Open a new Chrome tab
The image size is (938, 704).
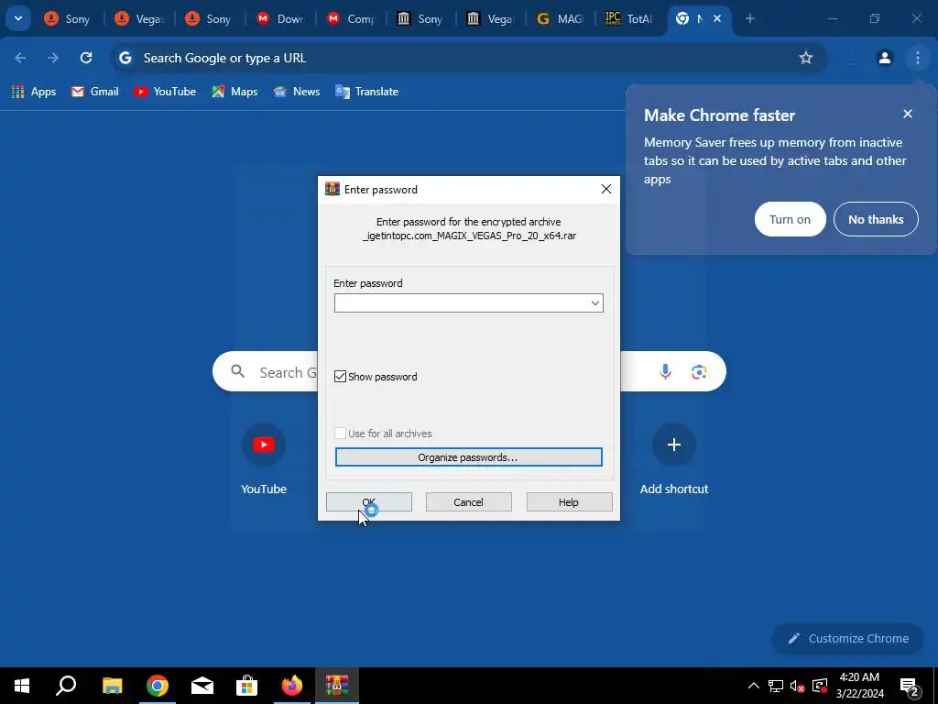pyautogui.click(x=749, y=18)
